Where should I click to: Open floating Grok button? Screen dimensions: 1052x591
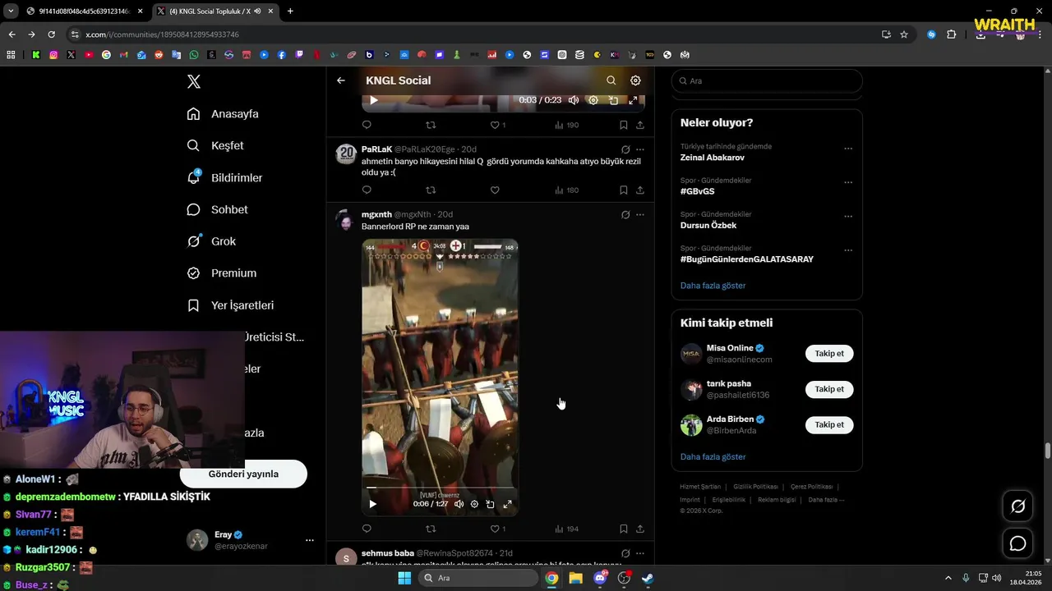1017,506
